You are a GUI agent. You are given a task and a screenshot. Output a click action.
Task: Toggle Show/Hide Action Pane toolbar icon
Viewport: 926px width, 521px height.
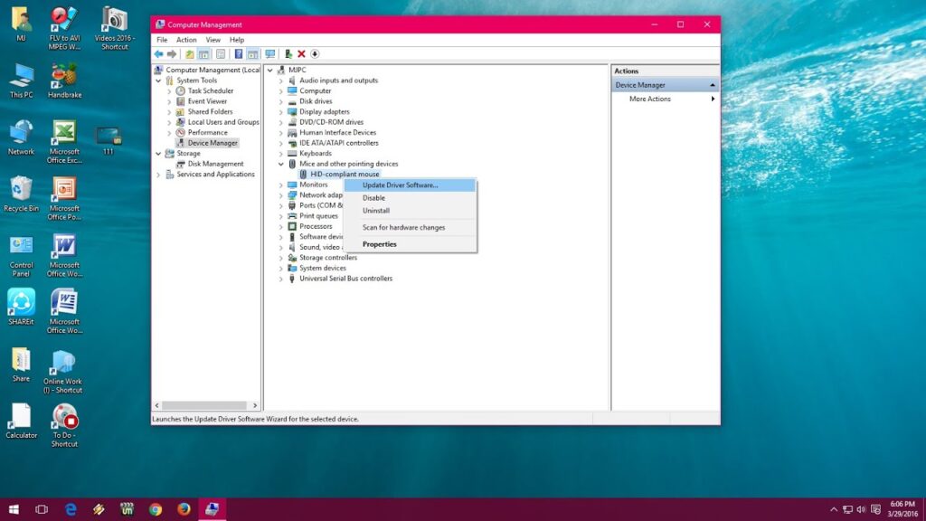(x=253, y=53)
